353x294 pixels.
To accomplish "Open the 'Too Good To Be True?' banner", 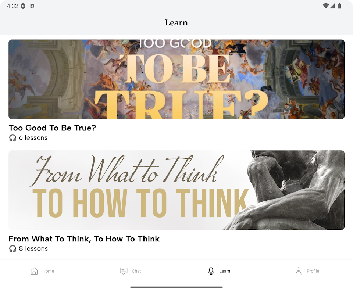I will (176, 79).
